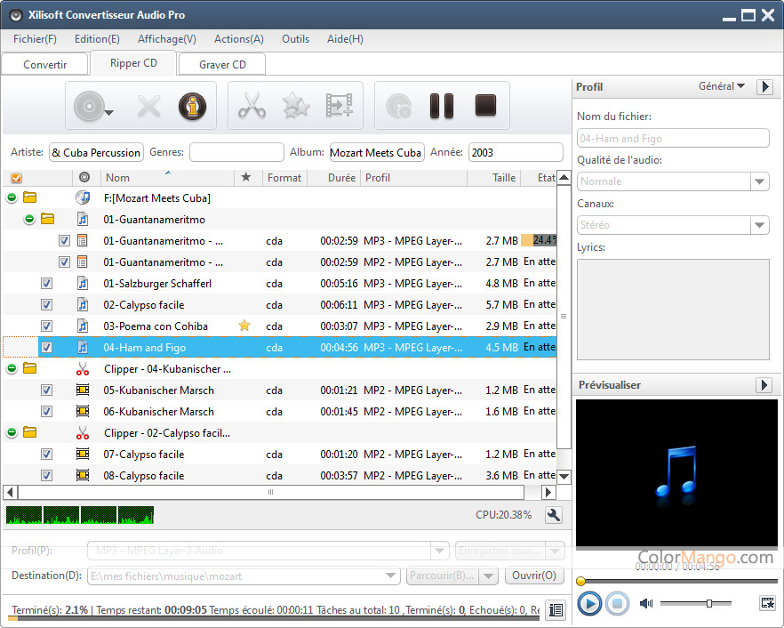Open the Edition(E) menu
The height and width of the screenshot is (628, 784).
tap(97, 39)
